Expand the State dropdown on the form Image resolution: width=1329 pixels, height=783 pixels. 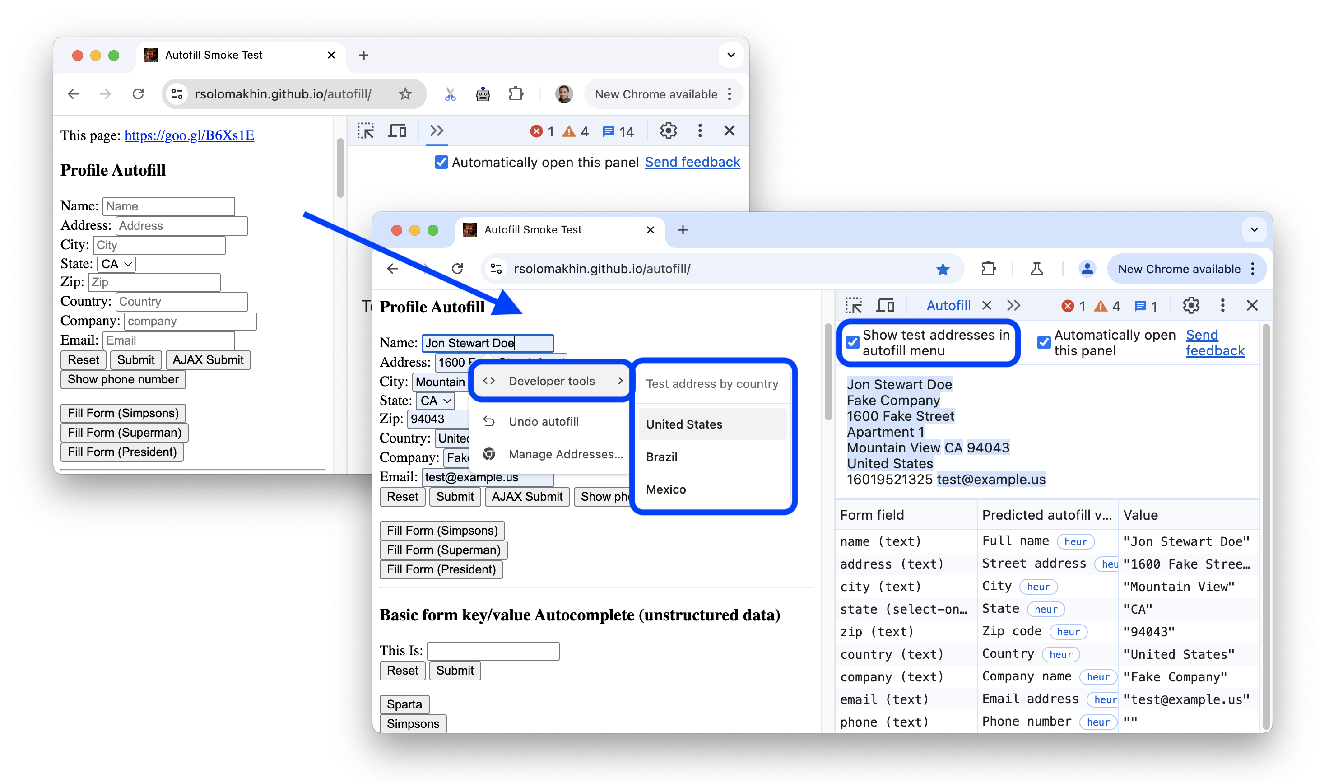point(436,401)
